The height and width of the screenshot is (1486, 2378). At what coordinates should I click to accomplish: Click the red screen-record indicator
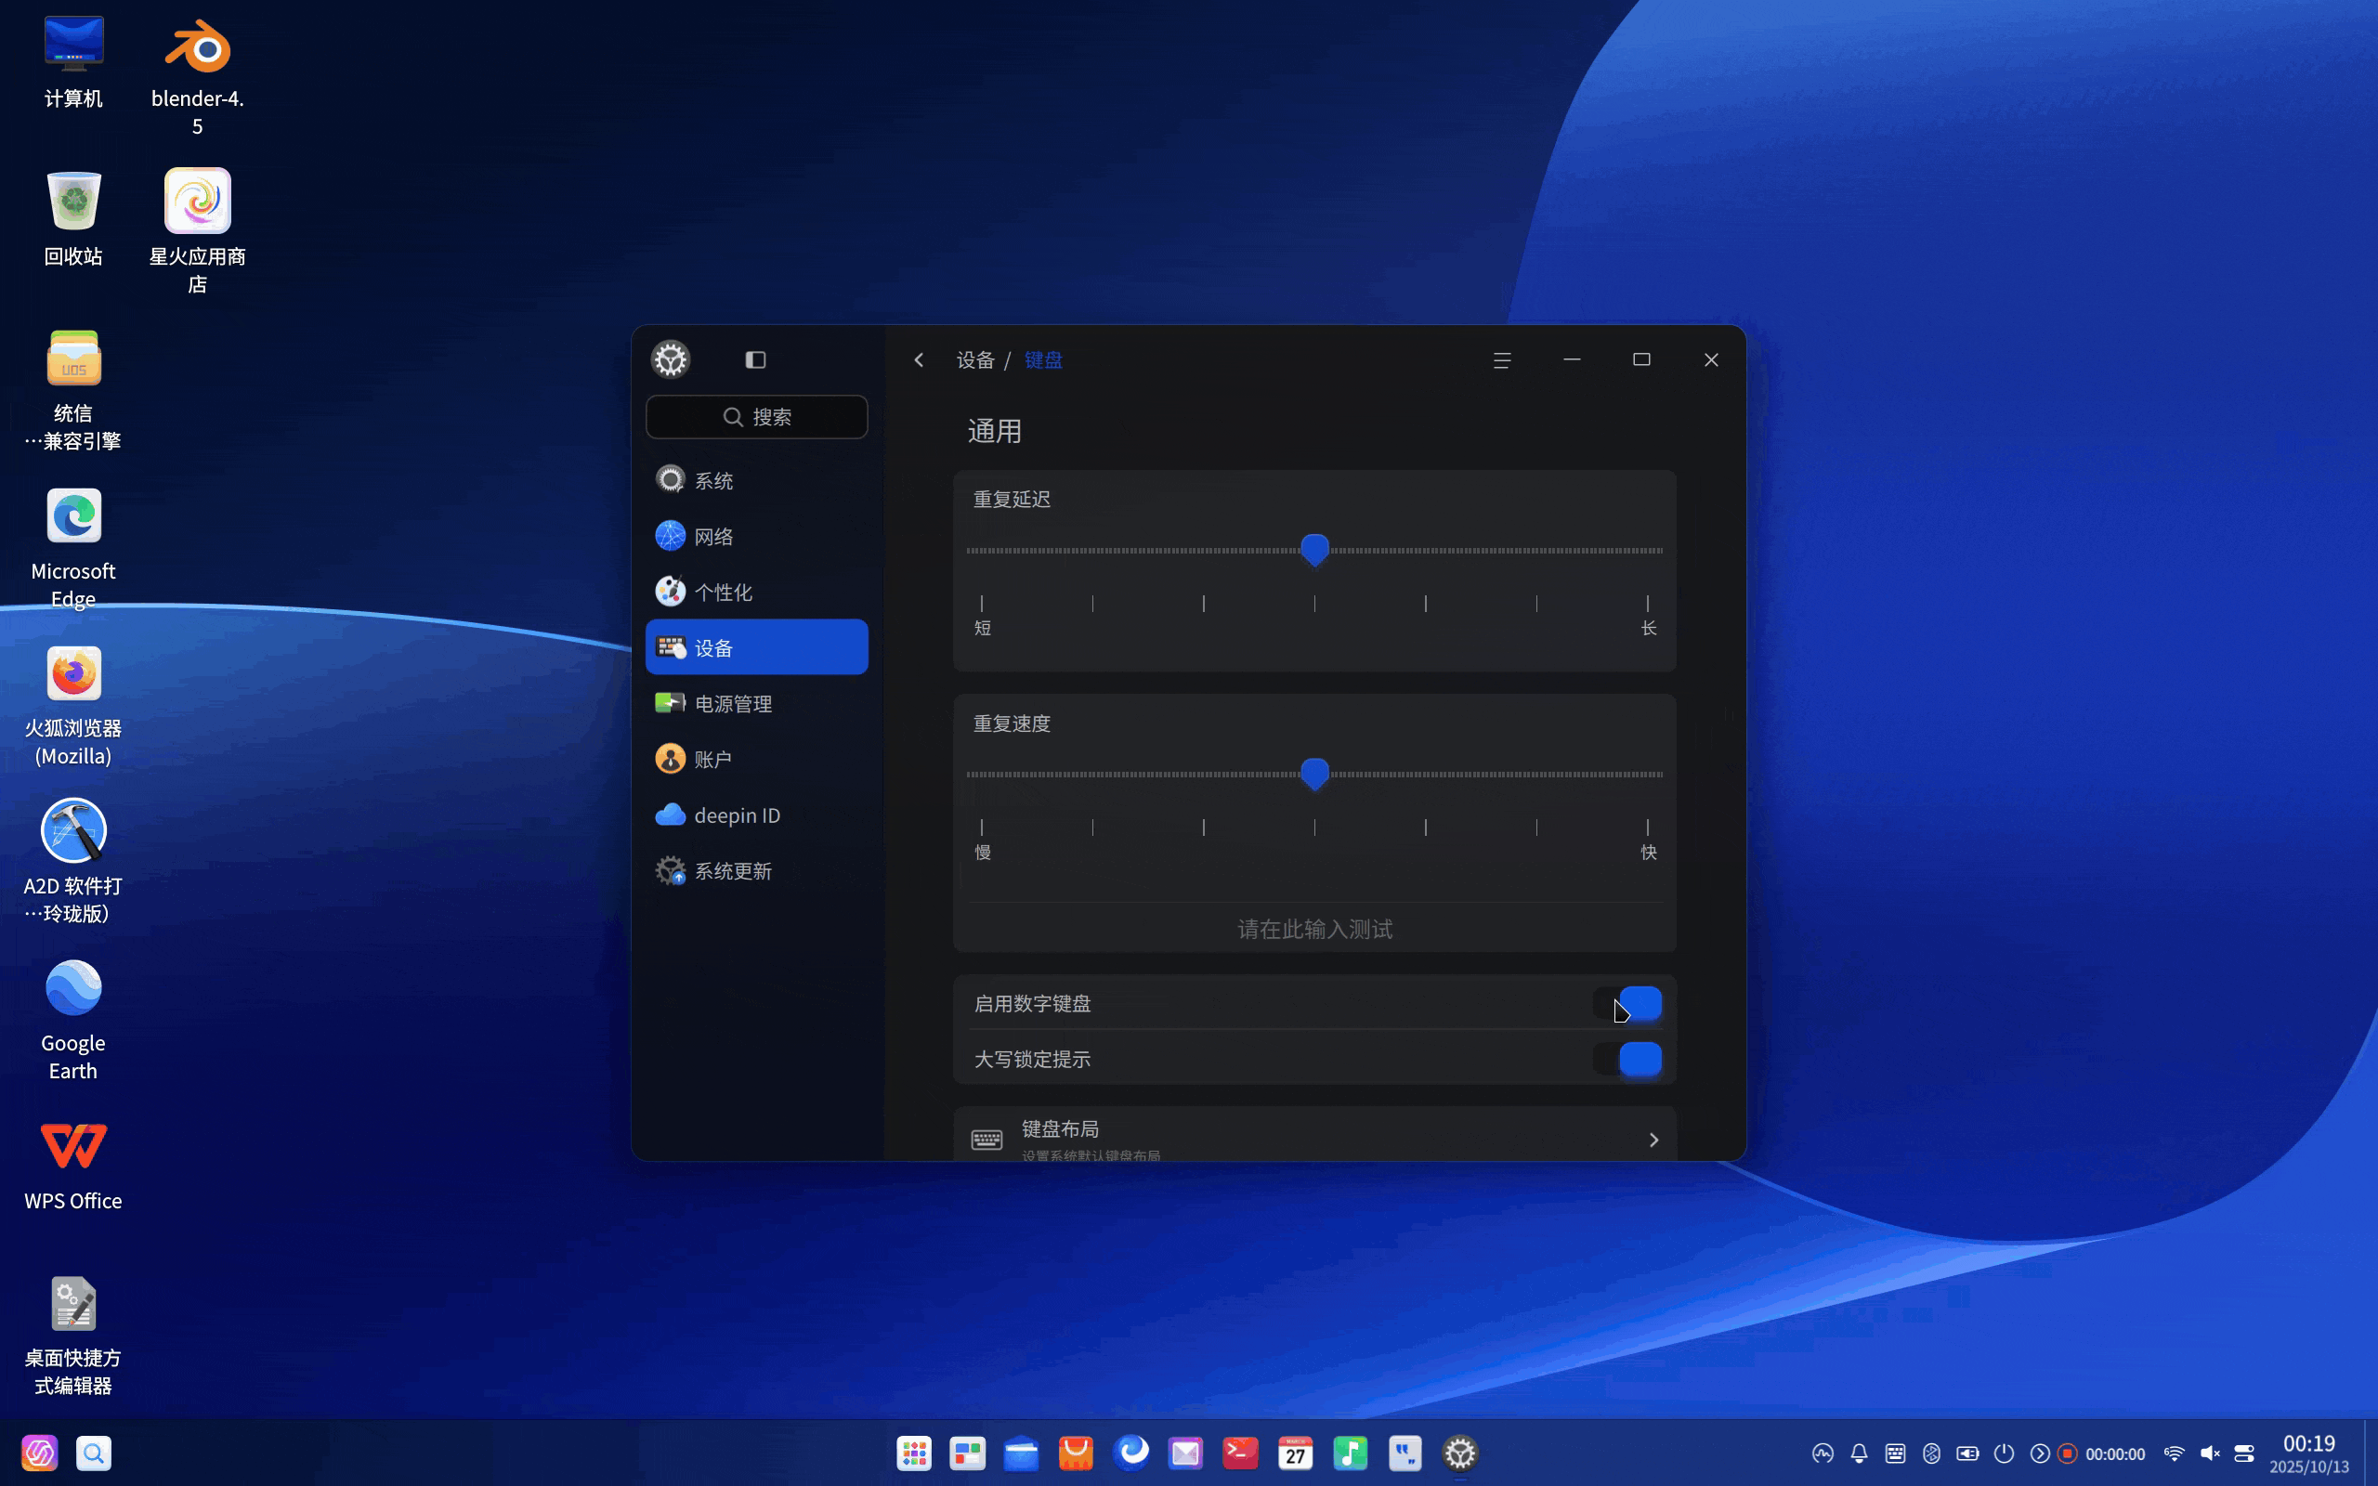pyautogui.click(x=2068, y=1453)
